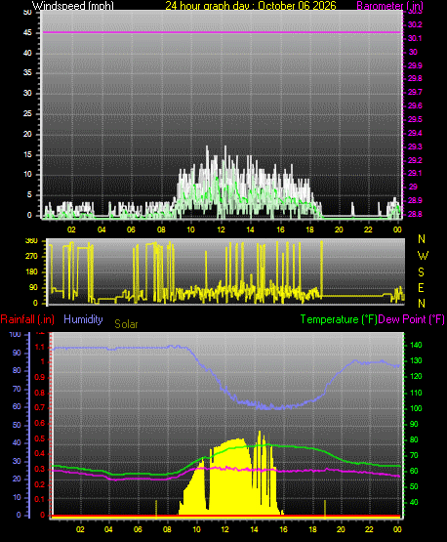Click the 'Windspeed (mph)' axis title
Image resolution: width=447 pixels, height=542 pixels.
pyautogui.click(x=73, y=6)
